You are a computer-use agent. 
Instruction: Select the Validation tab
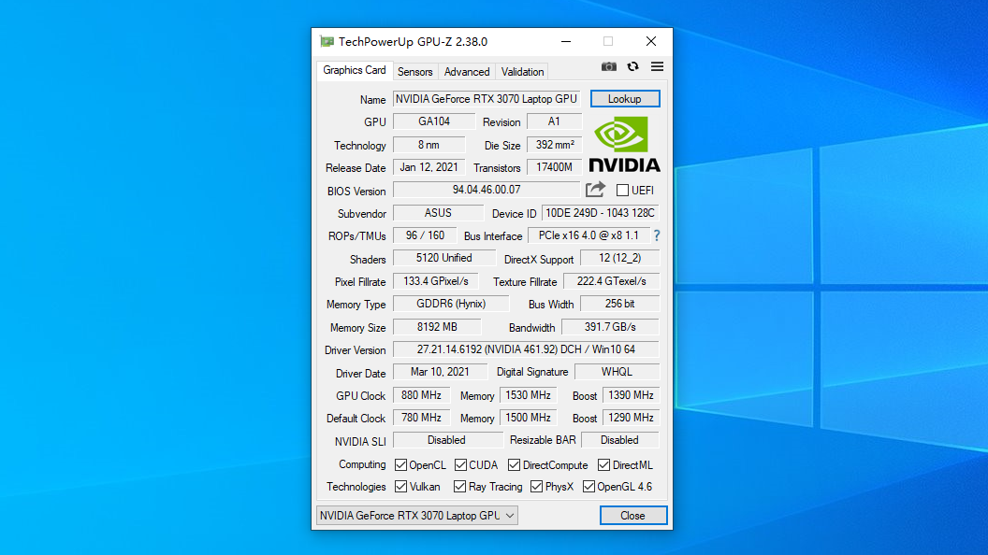pyautogui.click(x=522, y=72)
